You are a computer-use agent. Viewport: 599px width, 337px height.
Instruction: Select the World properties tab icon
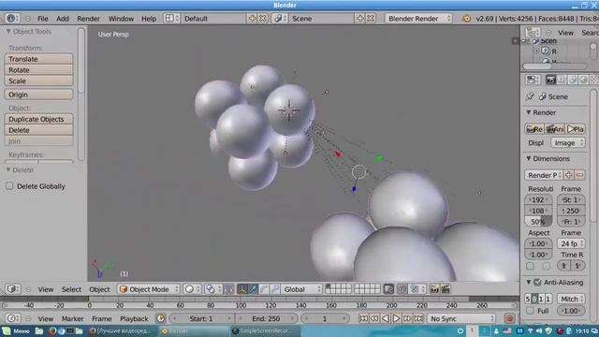583,80
